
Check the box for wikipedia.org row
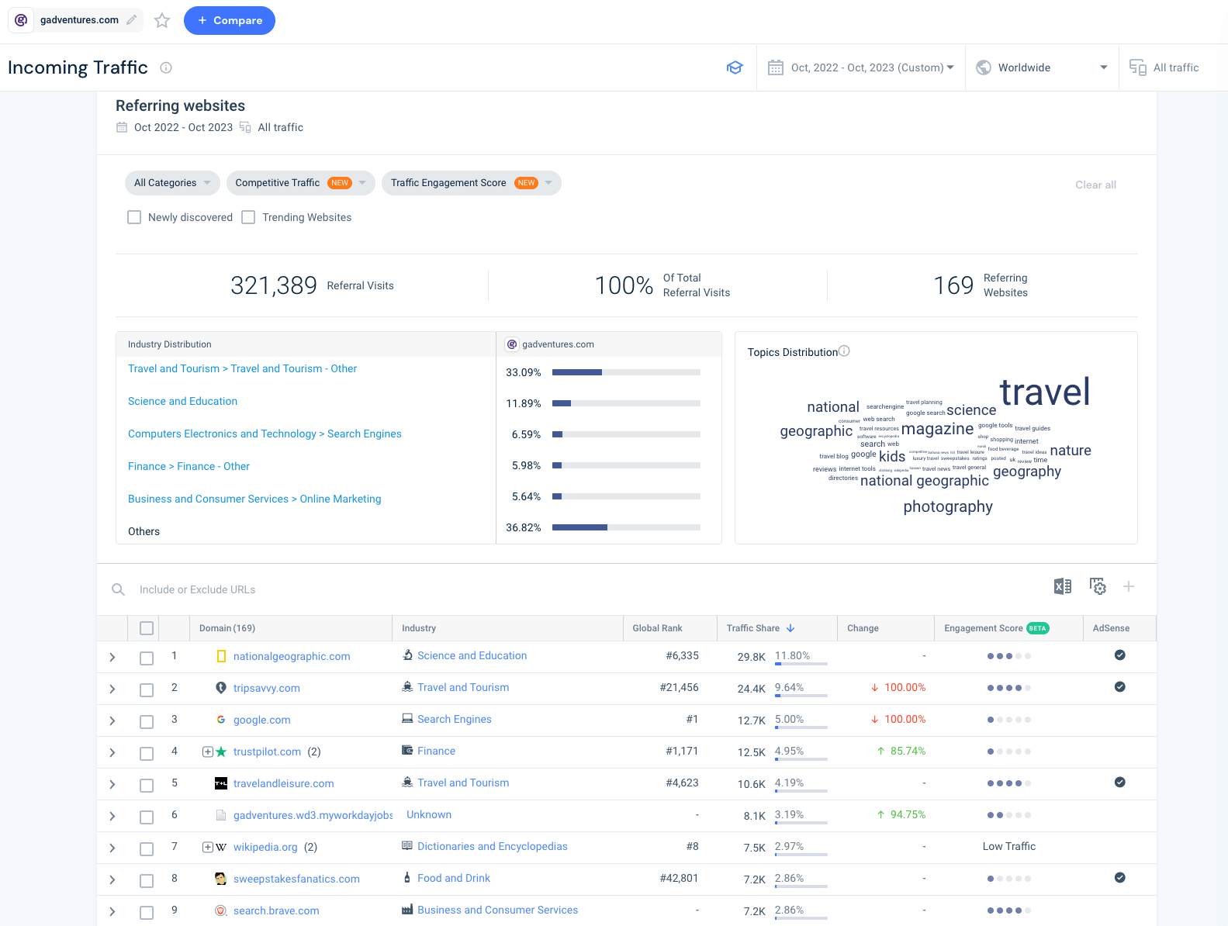147,848
